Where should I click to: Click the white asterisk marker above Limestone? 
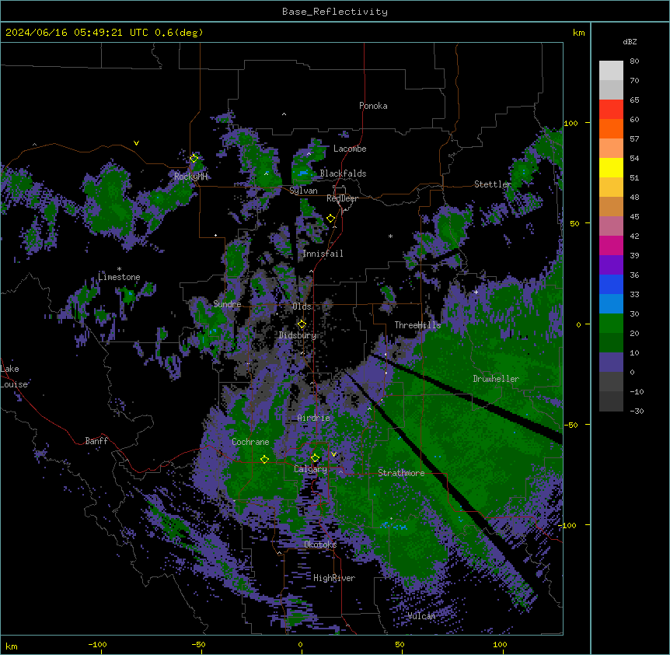[x=119, y=269]
